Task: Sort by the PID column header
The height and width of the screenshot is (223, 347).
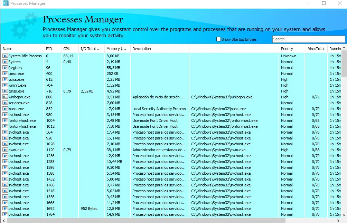Action: coord(53,49)
